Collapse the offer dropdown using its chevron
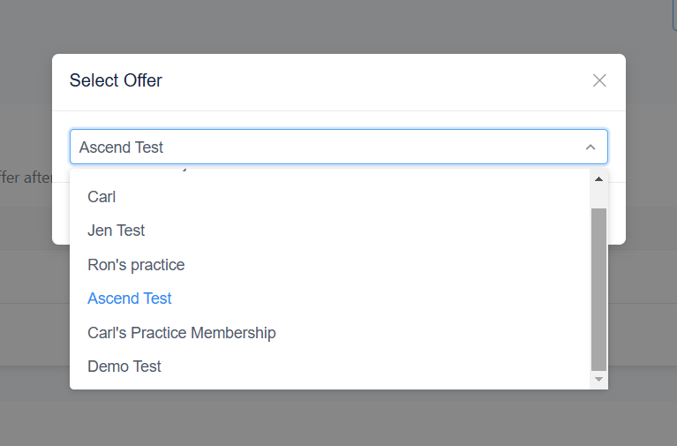677x446 pixels. (x=590, y=147)
